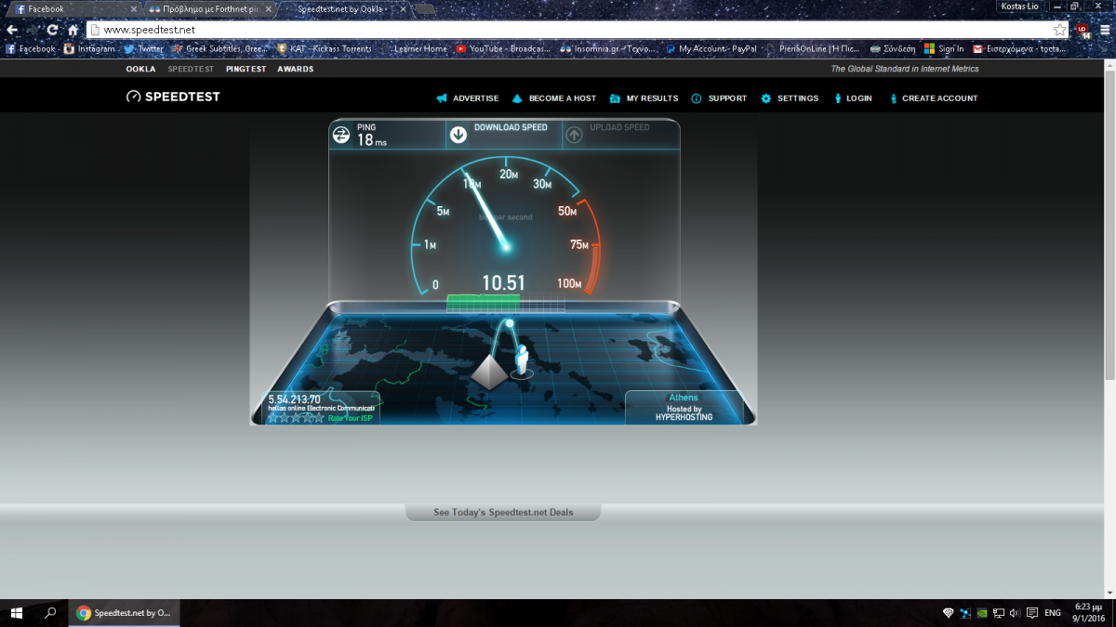Open the YouTube Broadcast bookmark
Screen dimensions: 1116x627
[504, 48]
